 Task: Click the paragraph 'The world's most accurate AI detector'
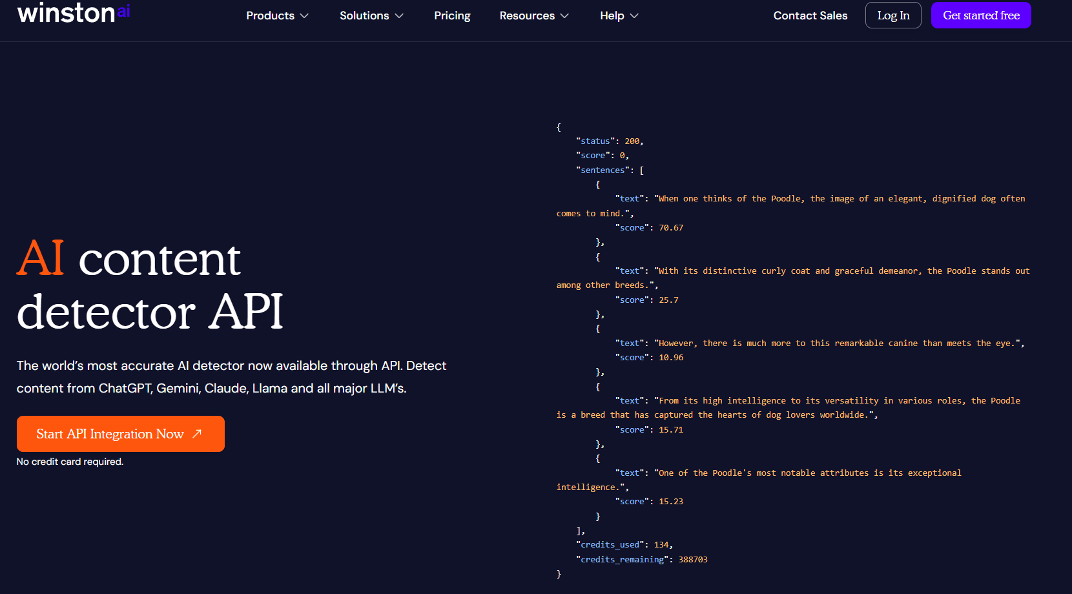tap(232, 377)
